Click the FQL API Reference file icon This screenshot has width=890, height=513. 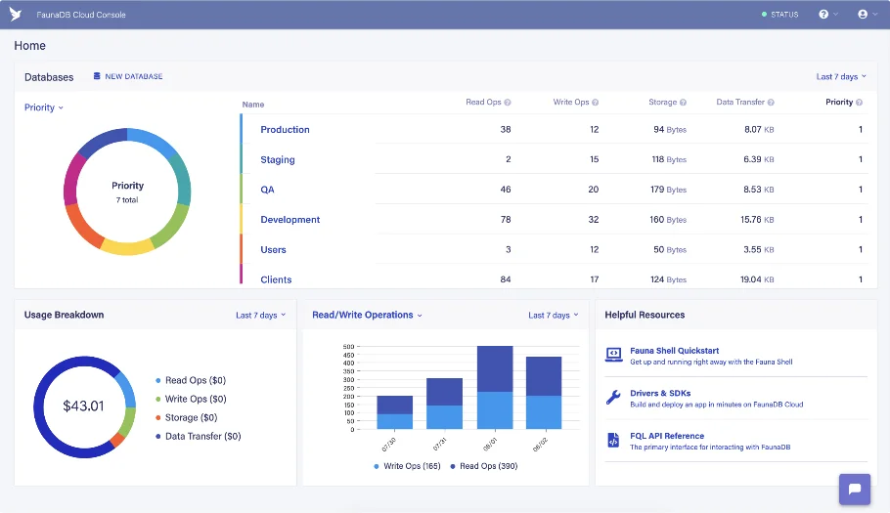[613, 440]
